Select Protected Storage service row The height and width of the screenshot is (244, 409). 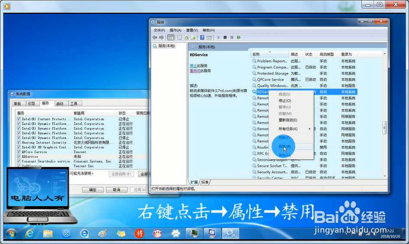(304, 73)
